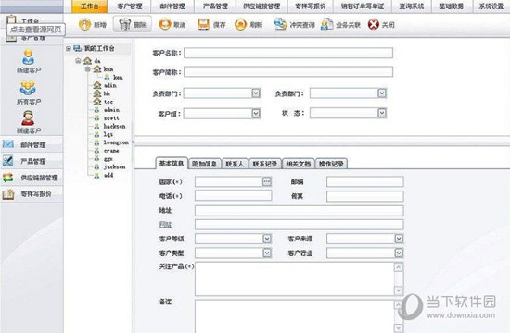Open 冲突查询 from the toolbar

[x=294, y=25]
